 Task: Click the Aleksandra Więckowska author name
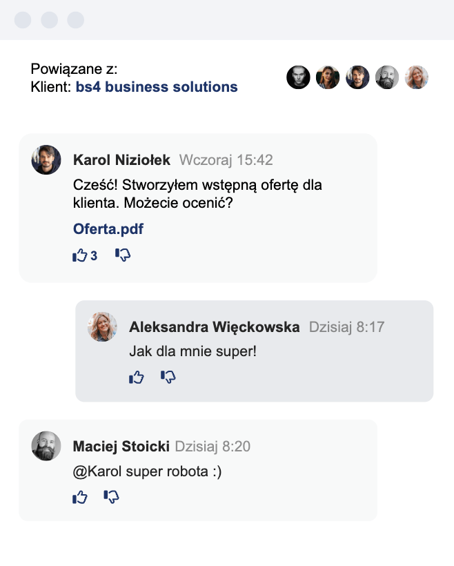(x=215, y=326)
